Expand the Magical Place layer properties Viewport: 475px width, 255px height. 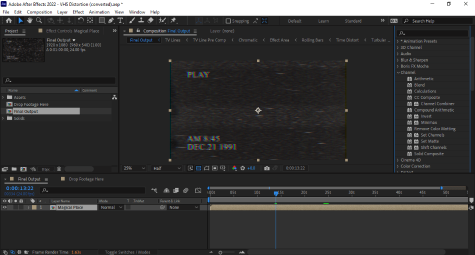click(28, 207)
